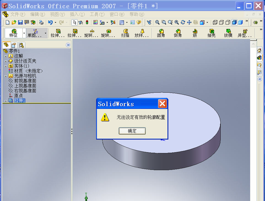Select the Rotate View tool
Viewport: 265px width, 201px height.
[183, 22]
